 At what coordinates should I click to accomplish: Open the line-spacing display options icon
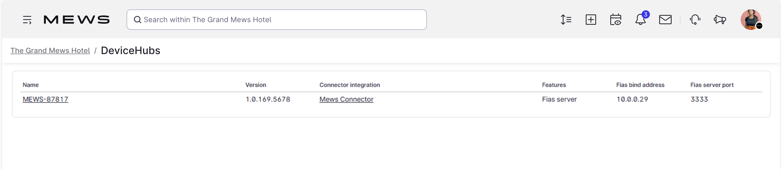566,19
